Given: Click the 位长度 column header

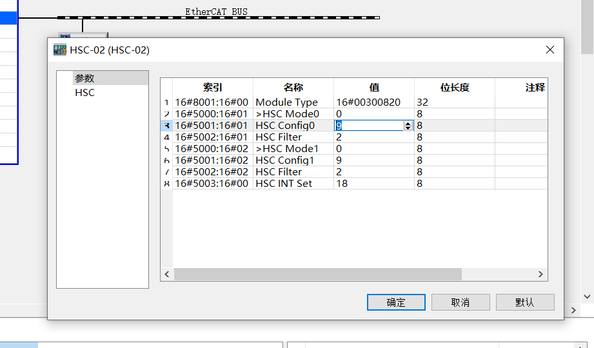Looking at the screenshot, I should click(455, 88).
